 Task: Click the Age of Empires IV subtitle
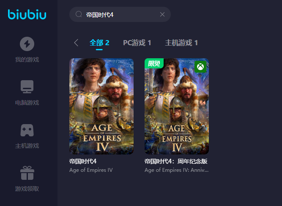point(91,170)
